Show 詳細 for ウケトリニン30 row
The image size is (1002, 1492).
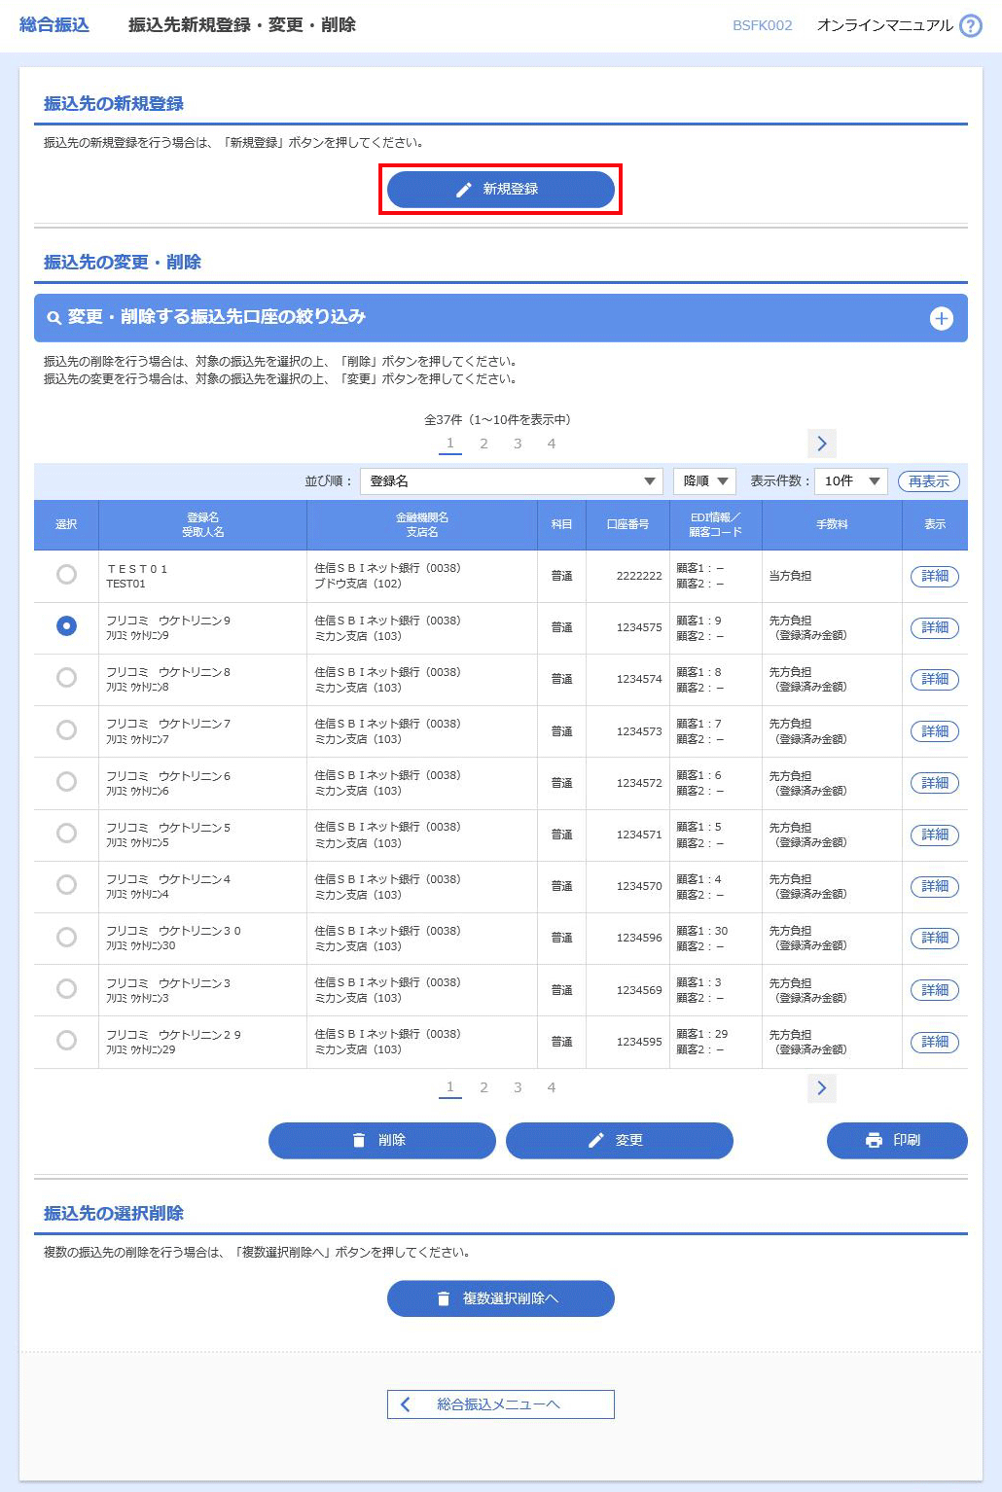tap(935, 938)
